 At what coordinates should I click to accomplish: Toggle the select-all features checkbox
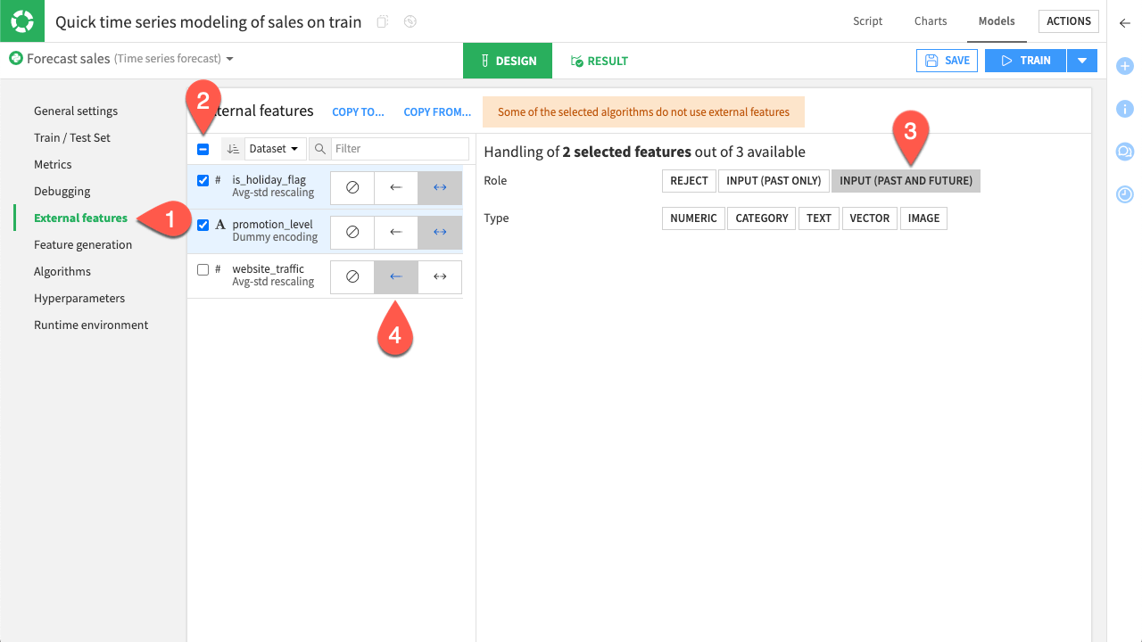tap(203, 148)
